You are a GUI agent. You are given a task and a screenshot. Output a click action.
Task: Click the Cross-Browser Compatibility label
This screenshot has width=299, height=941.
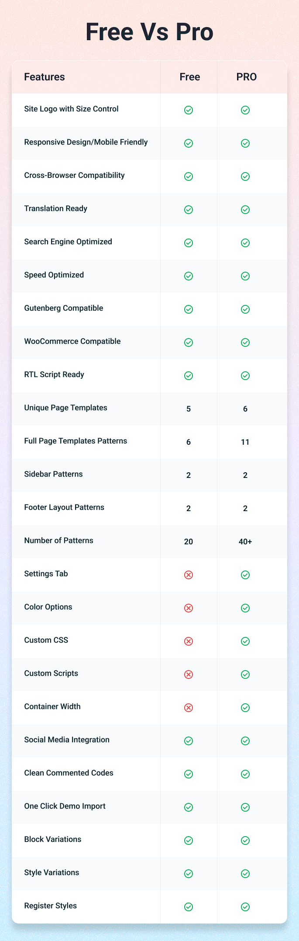tap(74, 175)
